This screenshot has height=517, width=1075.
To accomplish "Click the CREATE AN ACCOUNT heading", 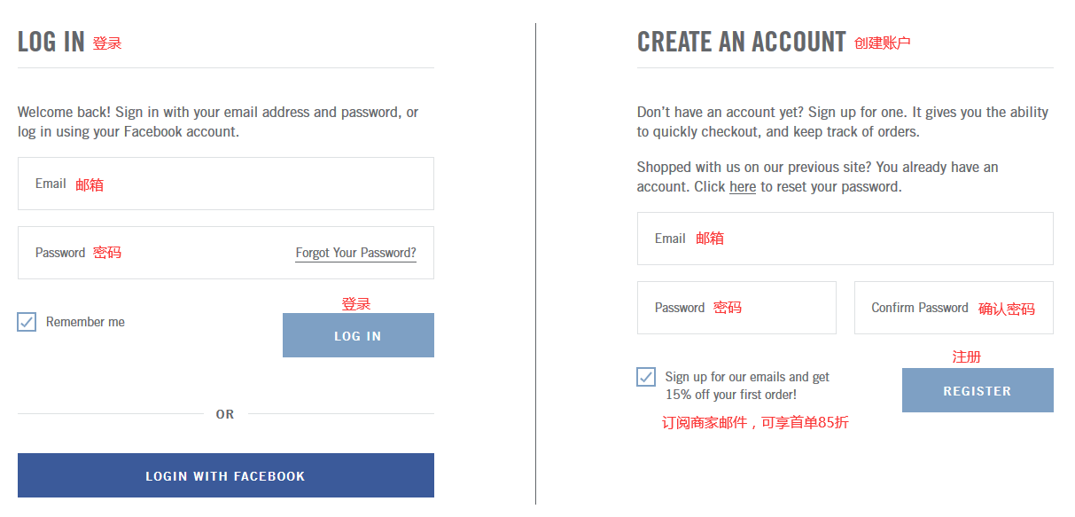I will coord(741,42).
